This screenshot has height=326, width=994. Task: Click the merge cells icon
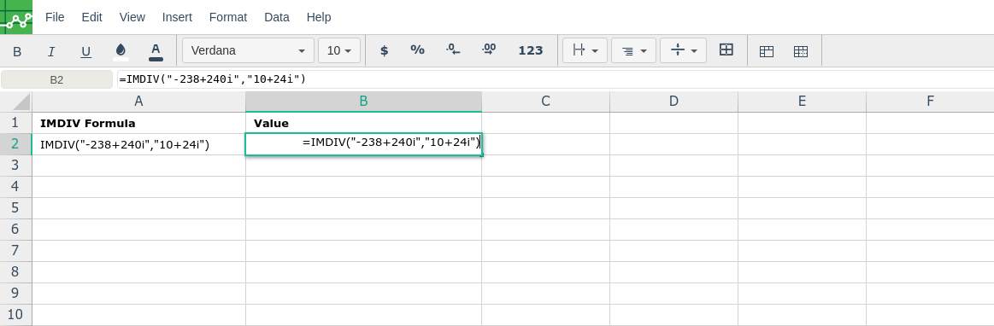pos(726,50)
